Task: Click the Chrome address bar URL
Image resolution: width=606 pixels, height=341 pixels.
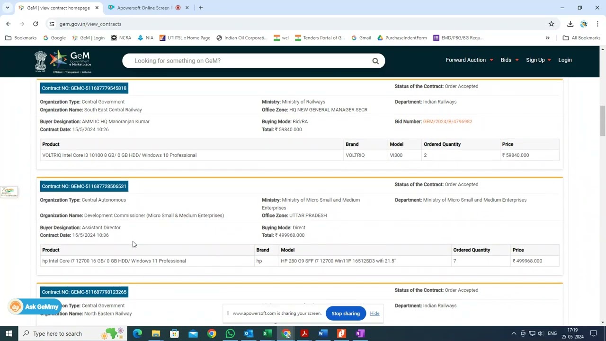Action: point(90,24)
